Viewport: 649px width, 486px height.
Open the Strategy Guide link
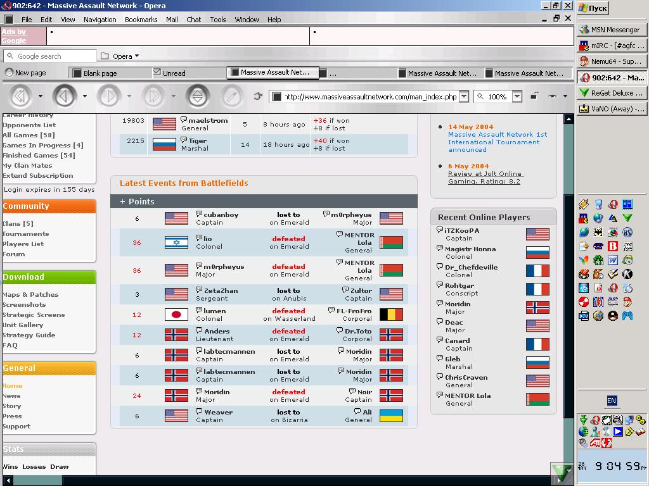coord(29,335)
